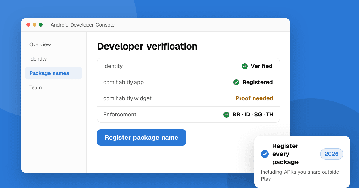Select the com.habitly.widget row label
Screen dimensions: 359x188
point(127,98)
